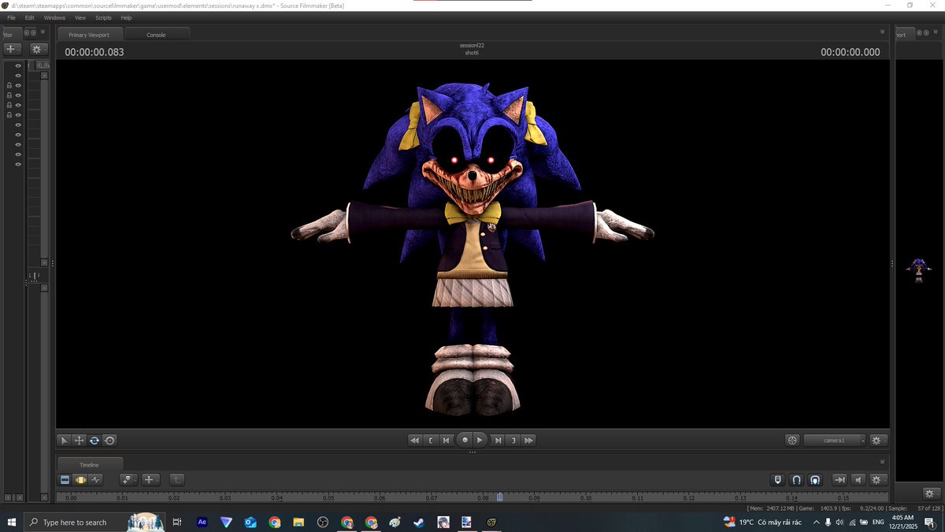Select the viewport rotate tool

tap(94, 441)
